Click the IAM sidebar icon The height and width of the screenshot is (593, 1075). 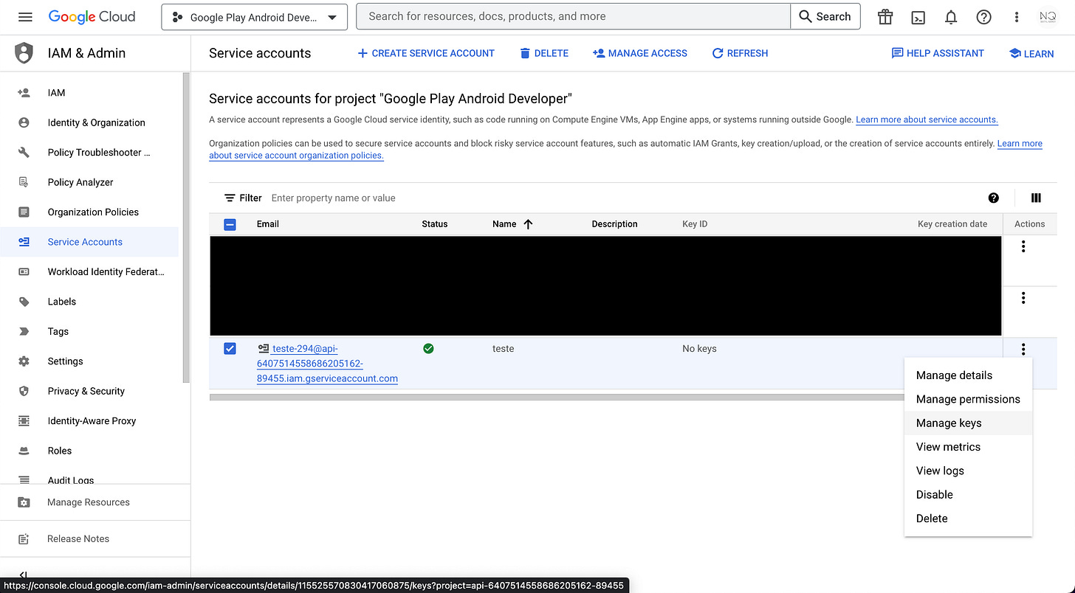[24, 93]
